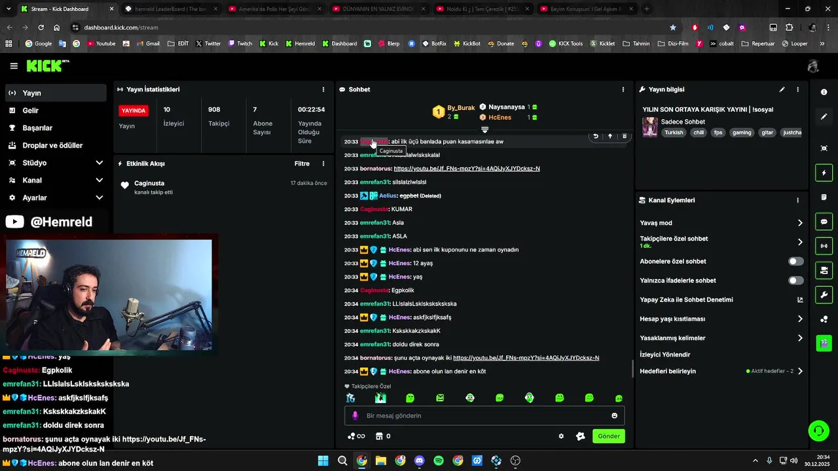Viewport: 838px width, 471px height.
Task: Open the emoji picker in message box
Action: coord(614,415)
